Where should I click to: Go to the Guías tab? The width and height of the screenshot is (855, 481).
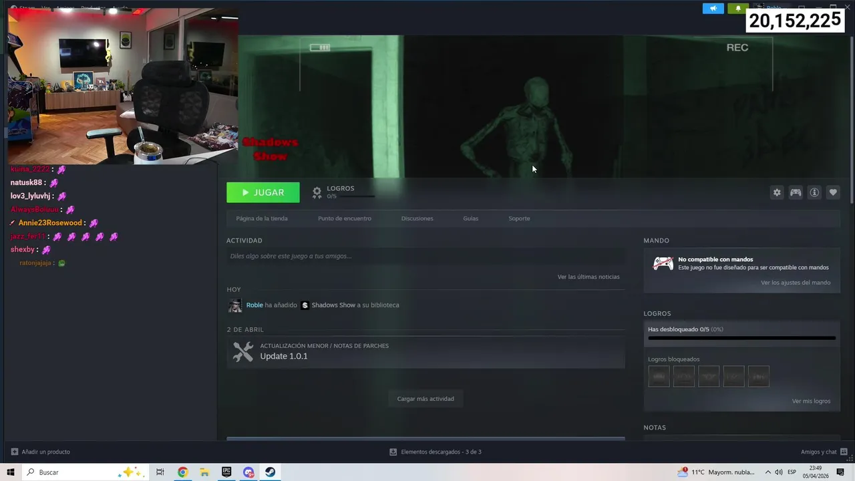tap(471, 218)
